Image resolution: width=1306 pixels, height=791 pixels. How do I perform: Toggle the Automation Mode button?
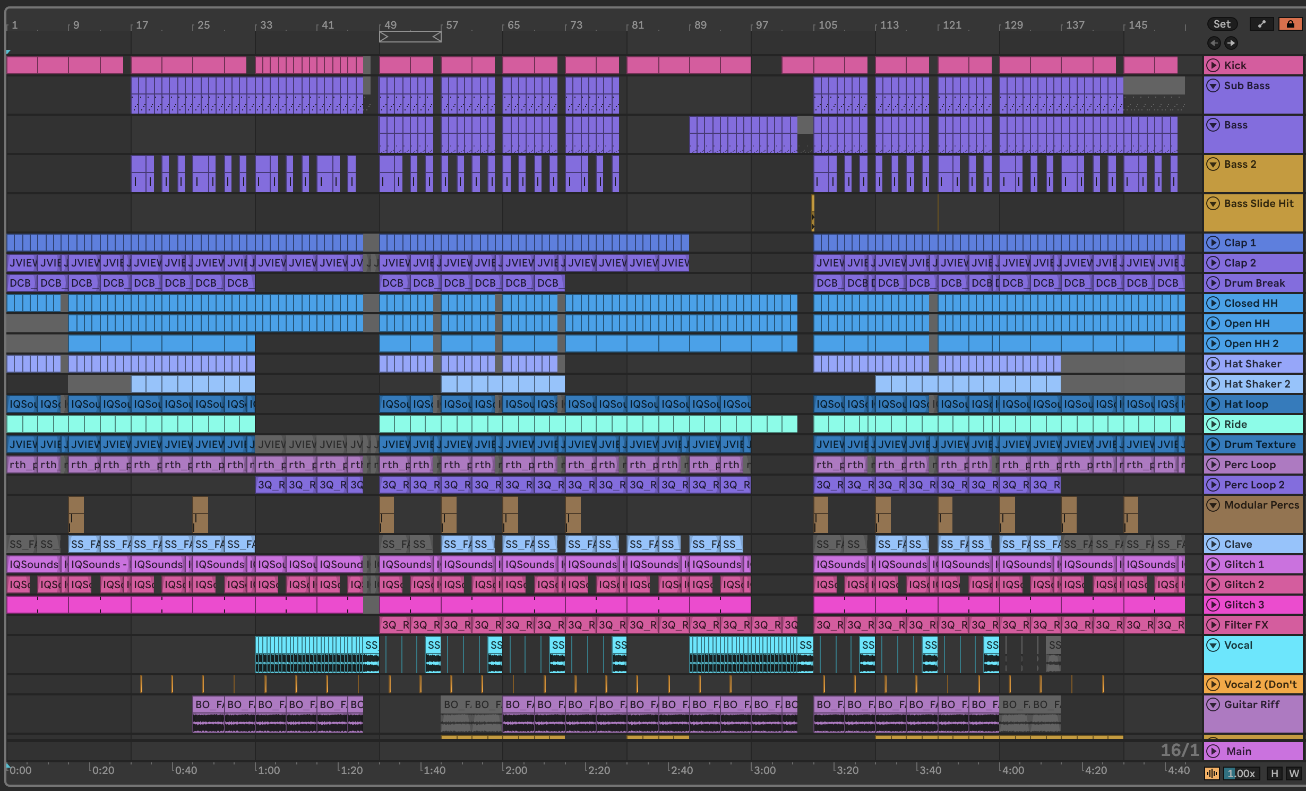pos(1262,24)
